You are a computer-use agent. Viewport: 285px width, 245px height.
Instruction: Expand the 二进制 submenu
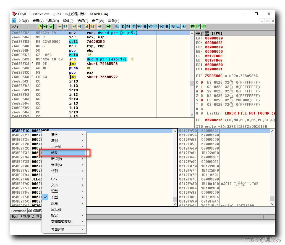click(64, 147)
